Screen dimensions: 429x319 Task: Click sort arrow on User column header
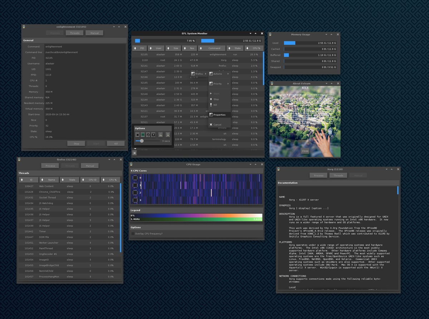(151, 48)
